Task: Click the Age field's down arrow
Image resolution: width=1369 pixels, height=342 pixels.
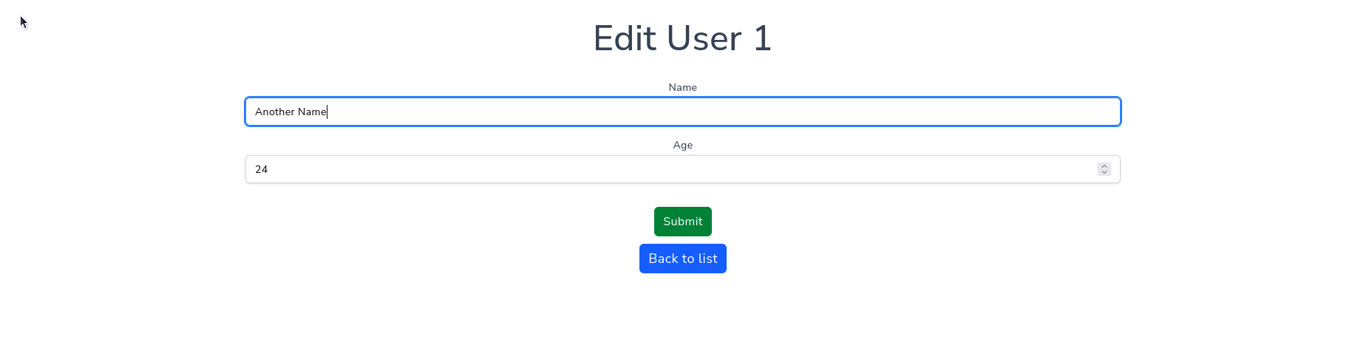Action: [x=1104, y=172]
